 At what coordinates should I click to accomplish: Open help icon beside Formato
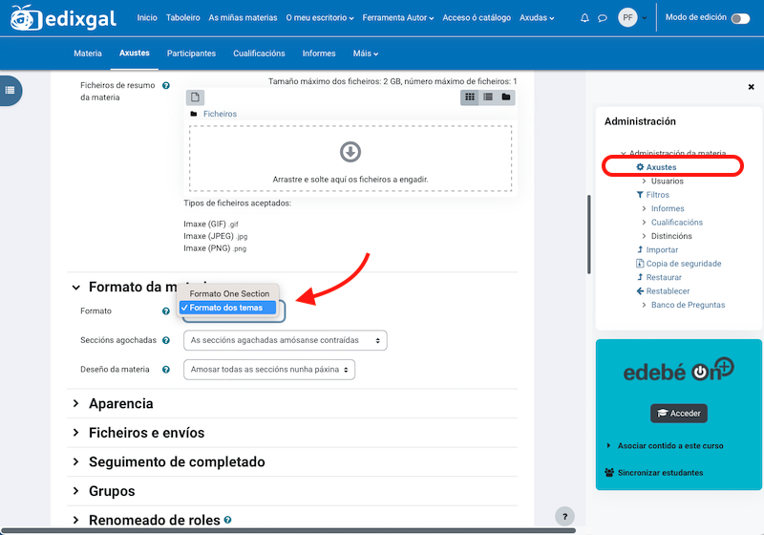(x=165, y=310)
